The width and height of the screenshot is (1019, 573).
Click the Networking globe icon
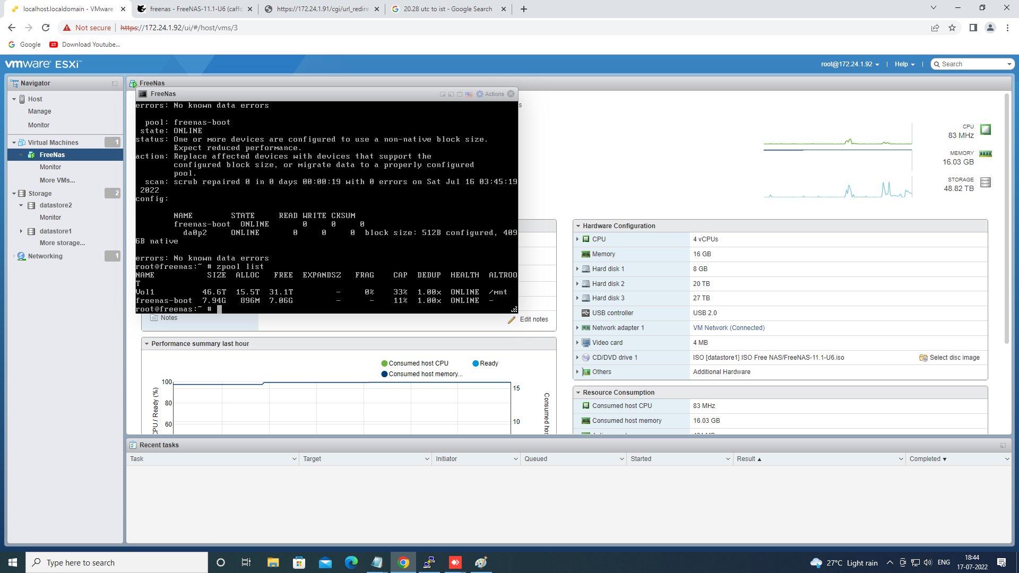tap(21, 256)
